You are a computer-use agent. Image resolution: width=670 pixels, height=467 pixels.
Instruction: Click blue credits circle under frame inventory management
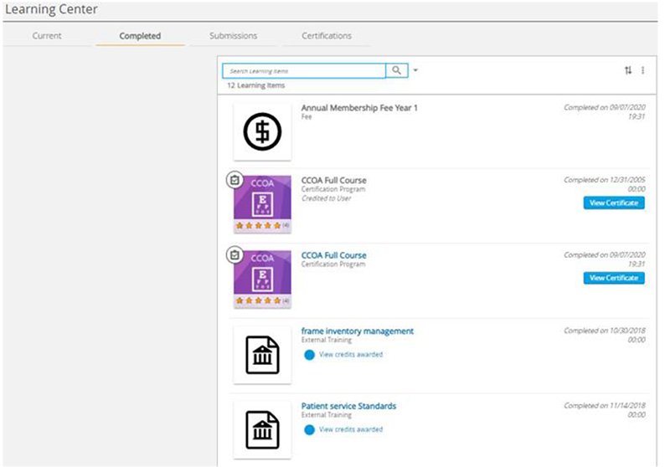click(309, 355)
